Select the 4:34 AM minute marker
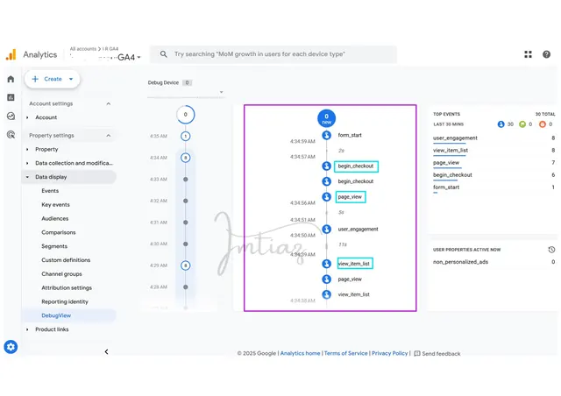 click(x=185, y=158)
